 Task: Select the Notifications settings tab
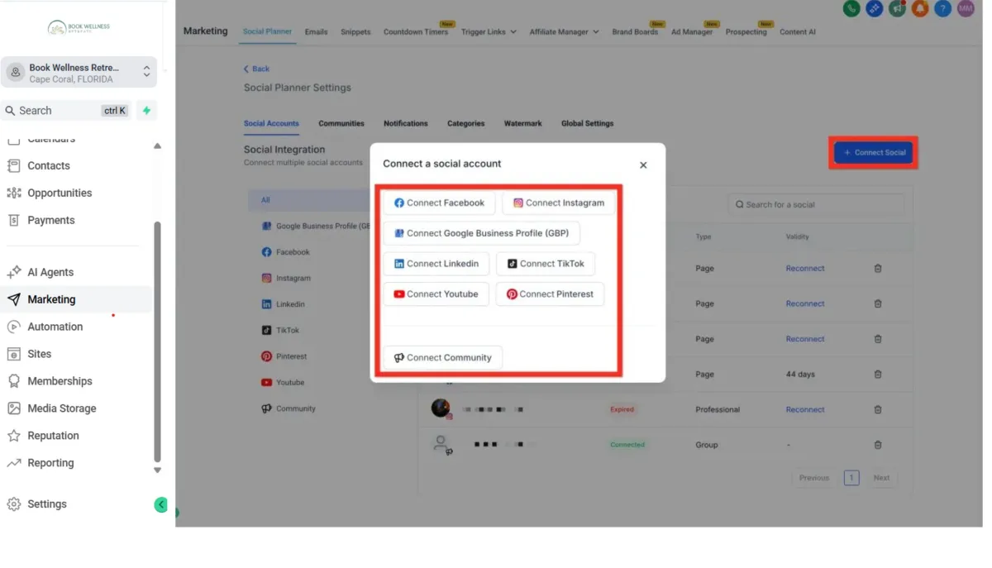(406, 123)
